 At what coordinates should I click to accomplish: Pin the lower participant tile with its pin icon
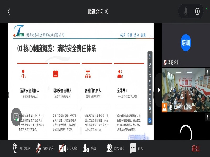[x=207, y=117]
